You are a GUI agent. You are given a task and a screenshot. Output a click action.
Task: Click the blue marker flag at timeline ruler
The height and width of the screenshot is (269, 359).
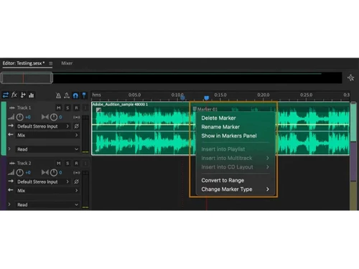(207, 98)
